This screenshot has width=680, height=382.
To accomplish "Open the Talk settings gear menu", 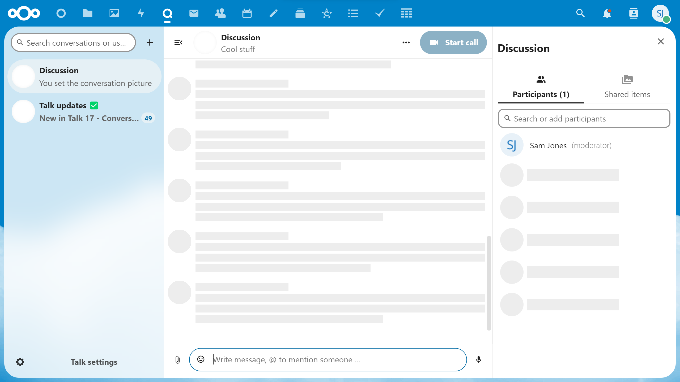I will click(20, 362).
